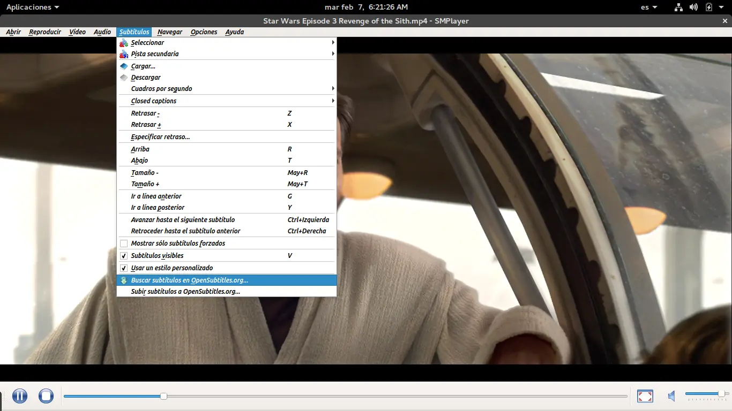Screen dimensions: 732x411
Task: Enable Mostrar sólo subtítulos forzados checkbox
Action: click(x=124, y=243)
